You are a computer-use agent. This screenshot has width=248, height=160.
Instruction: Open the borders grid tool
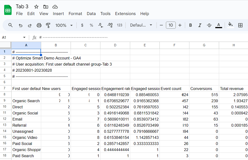pyautogui.click(x=240, y=25)
